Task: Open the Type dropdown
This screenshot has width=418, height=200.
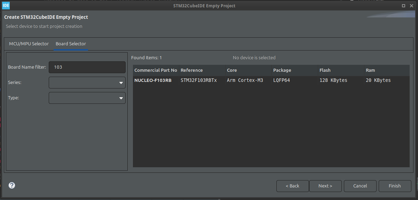Action: pos(87,98)
